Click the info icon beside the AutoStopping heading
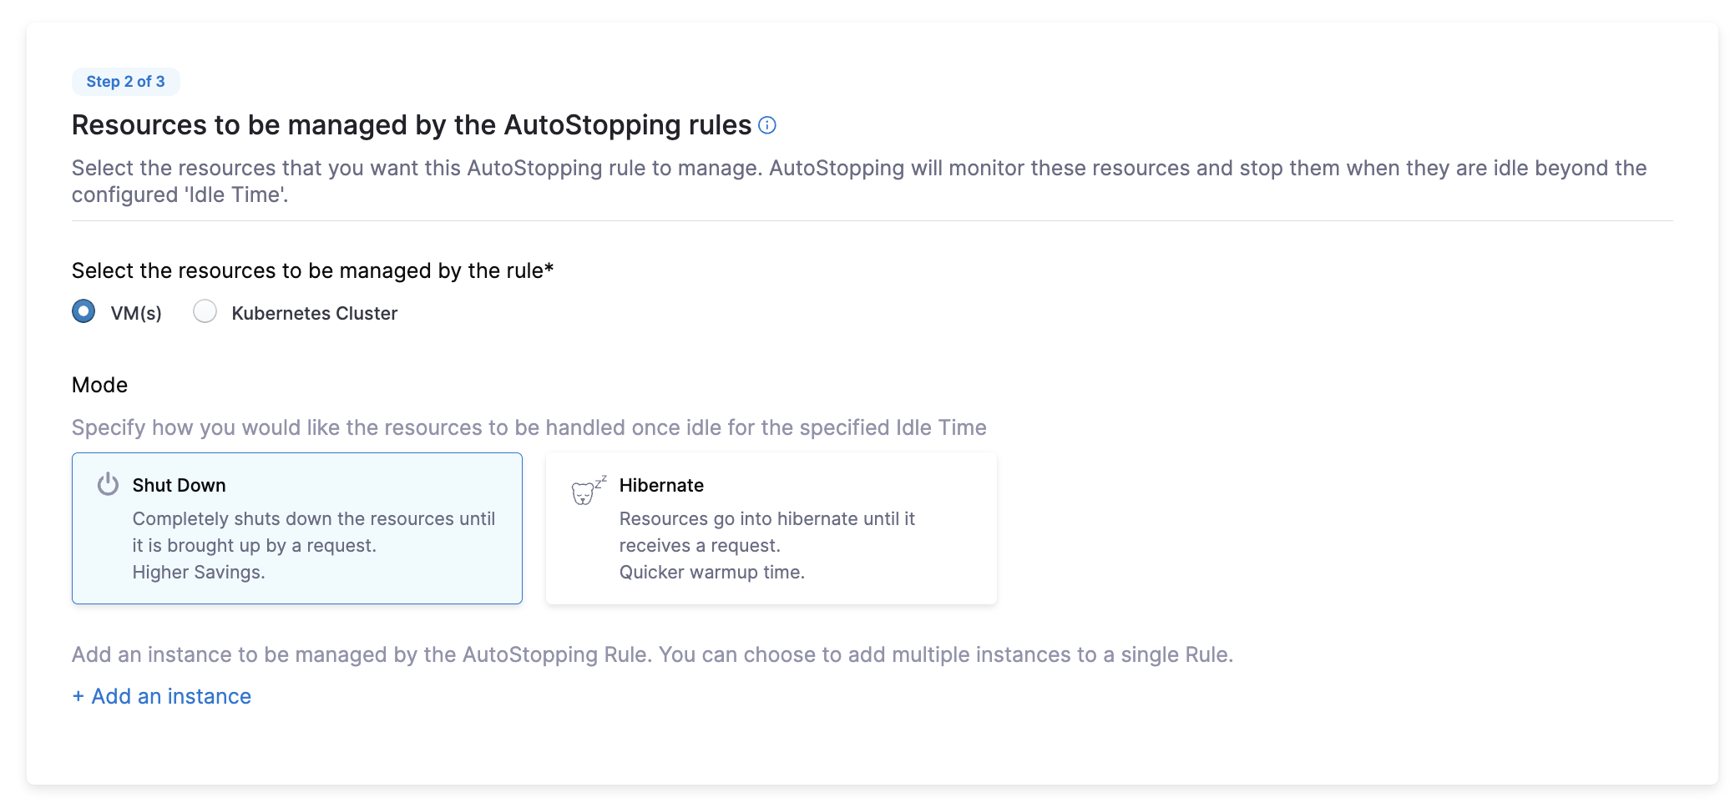Image resolution: width=1735 pixels, height=803 pixels. click(767, 125)
